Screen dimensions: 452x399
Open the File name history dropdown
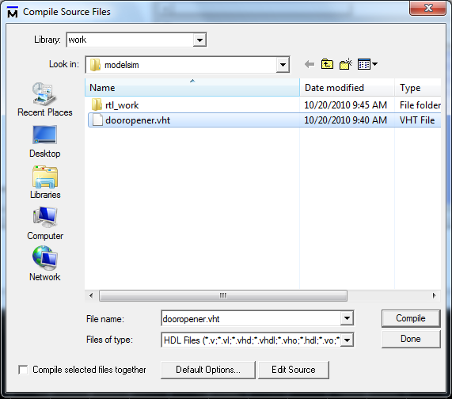(347, 318)
